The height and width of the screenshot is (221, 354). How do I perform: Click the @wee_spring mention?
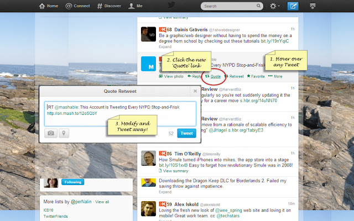[228, 210]
